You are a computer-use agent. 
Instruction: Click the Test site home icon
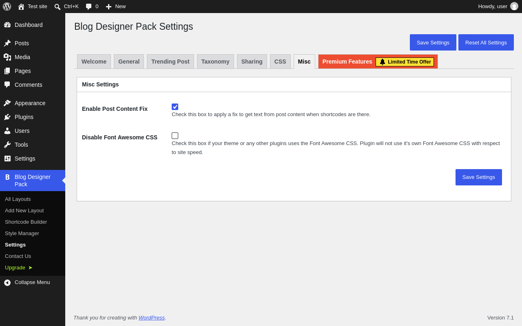pos(21,7)
